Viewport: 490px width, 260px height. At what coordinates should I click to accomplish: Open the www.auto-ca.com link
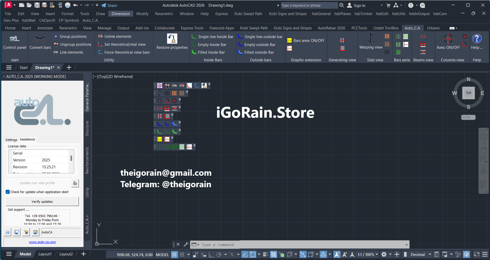tap(42, 242)
